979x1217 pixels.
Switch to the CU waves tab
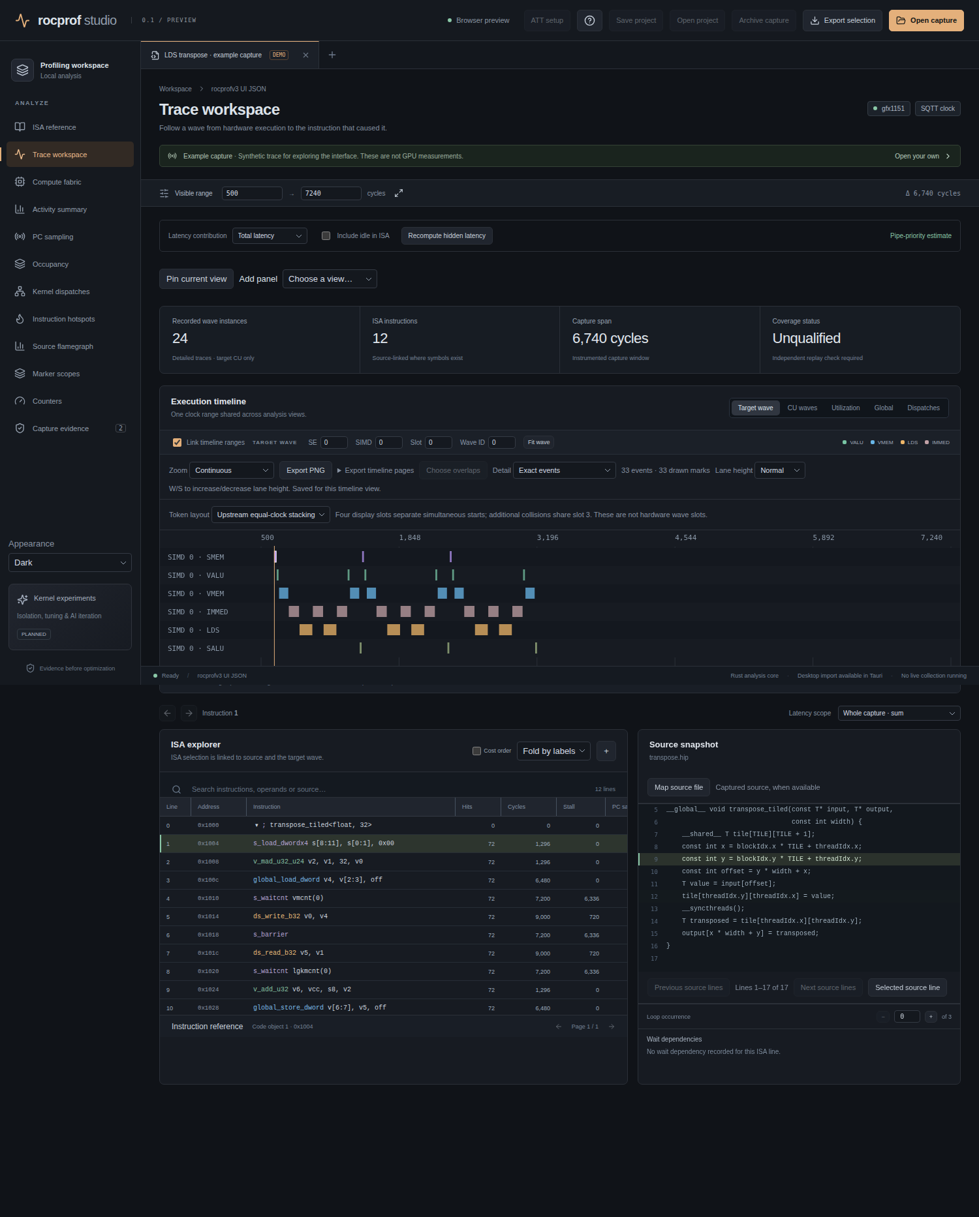[802, 408]
